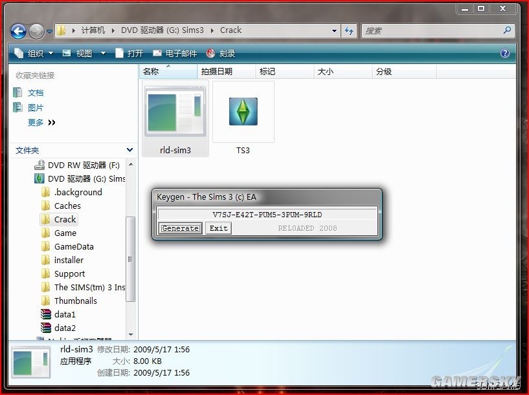Click the Exit button in Keygen
This screenshot has width=529, height=395.
(219, 228)
